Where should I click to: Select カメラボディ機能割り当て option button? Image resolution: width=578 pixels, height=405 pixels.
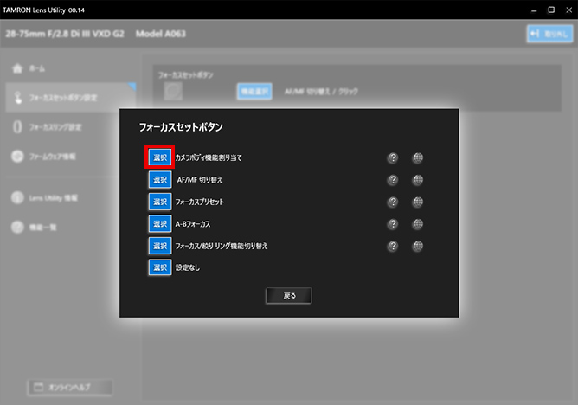click(x=160, y=157)
